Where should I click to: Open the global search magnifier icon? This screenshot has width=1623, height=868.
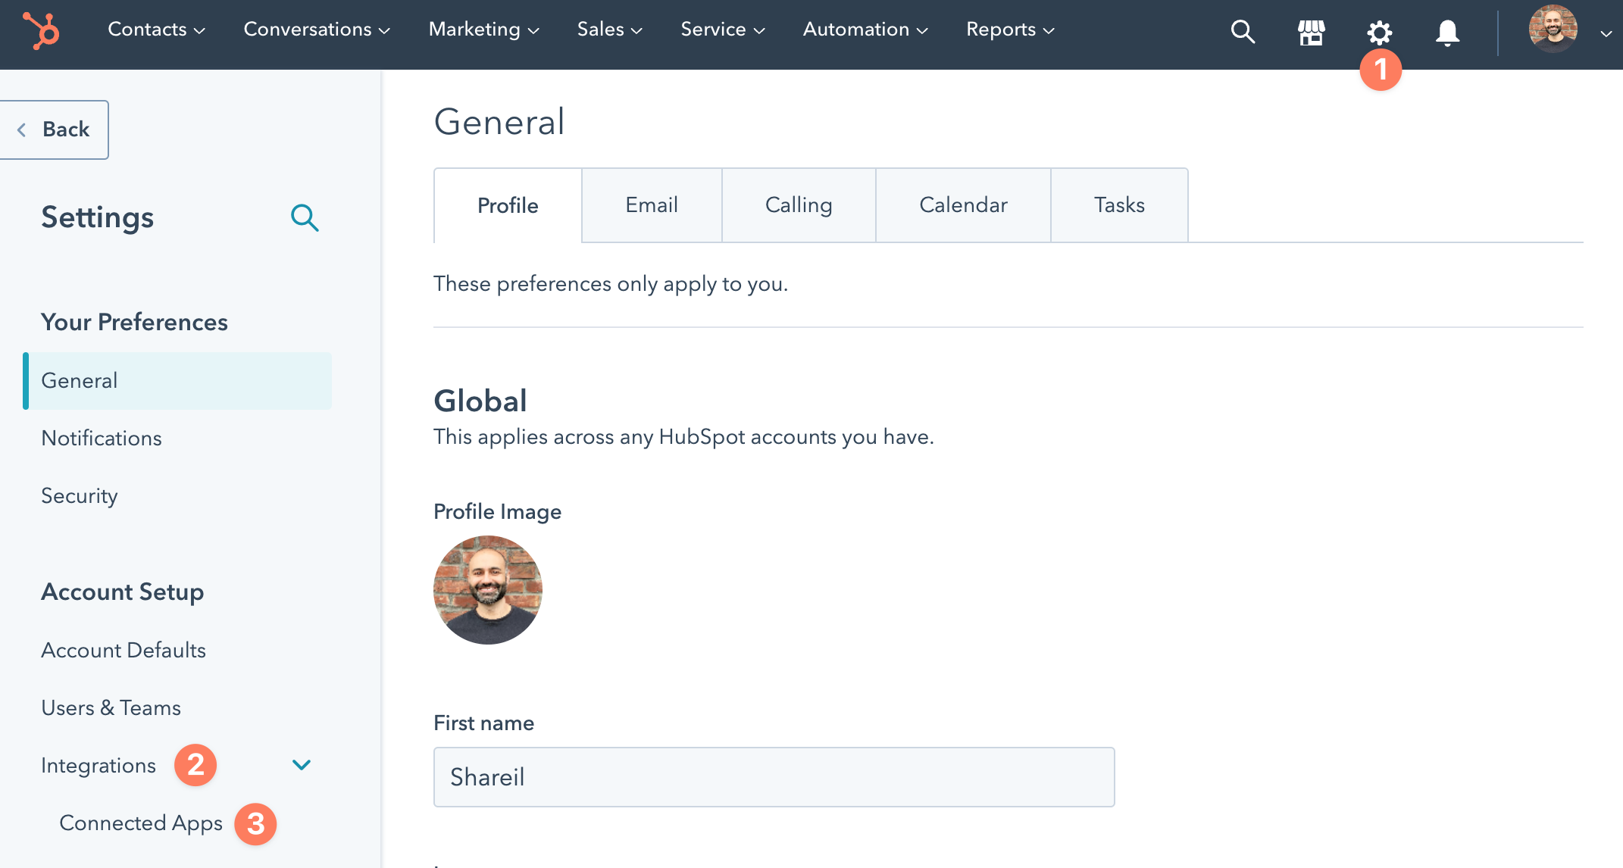pyautogui.click(x=1243, y=31)
